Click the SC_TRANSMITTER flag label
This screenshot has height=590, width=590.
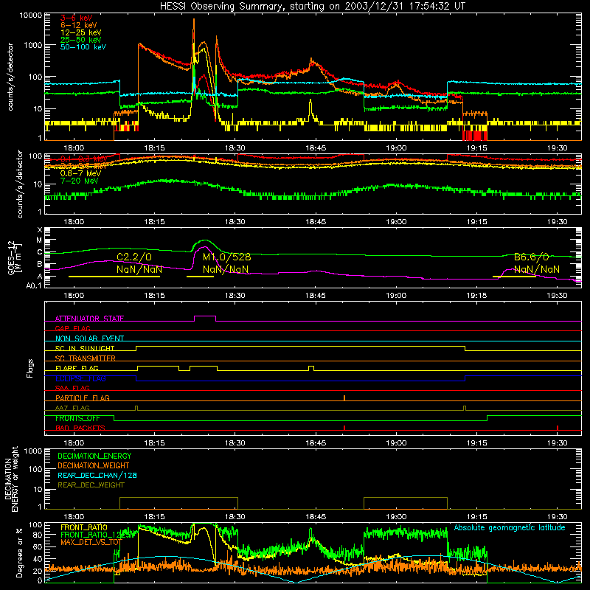(x=86, y=358)
